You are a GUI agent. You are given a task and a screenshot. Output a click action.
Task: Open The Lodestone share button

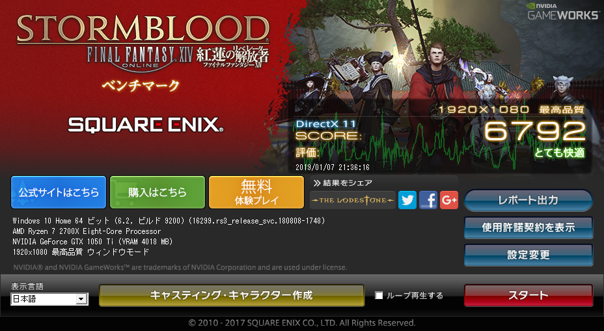[353, 200]
